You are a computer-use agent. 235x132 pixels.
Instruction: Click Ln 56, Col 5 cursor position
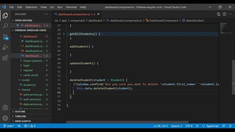click(x=161, y=126)
